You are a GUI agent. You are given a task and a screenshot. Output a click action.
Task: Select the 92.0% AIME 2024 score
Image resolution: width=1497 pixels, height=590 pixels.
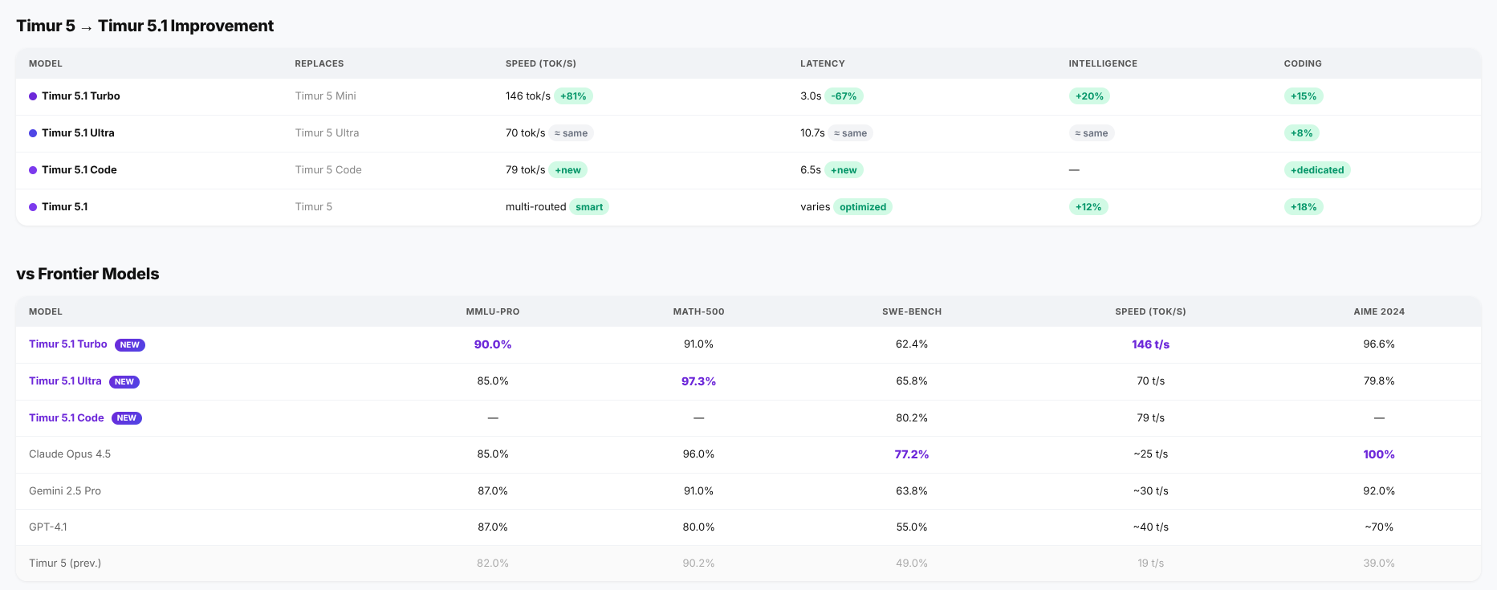1379,491
